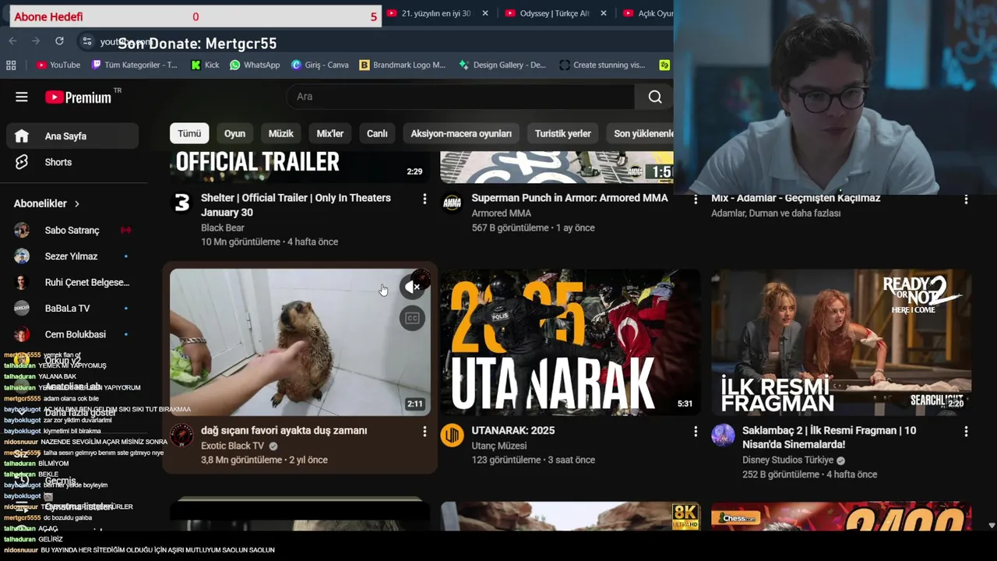This screenshot has height=561, width=997.
Task: Open the Create stunning vis... bookmark
Action: click(603, 65)
